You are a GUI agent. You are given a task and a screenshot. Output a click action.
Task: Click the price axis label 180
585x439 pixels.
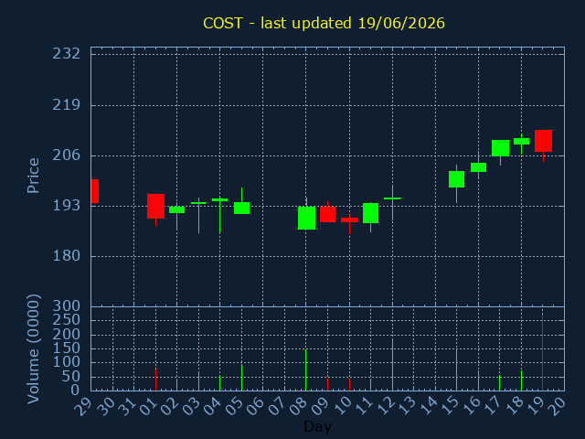(x=67, y=256)
